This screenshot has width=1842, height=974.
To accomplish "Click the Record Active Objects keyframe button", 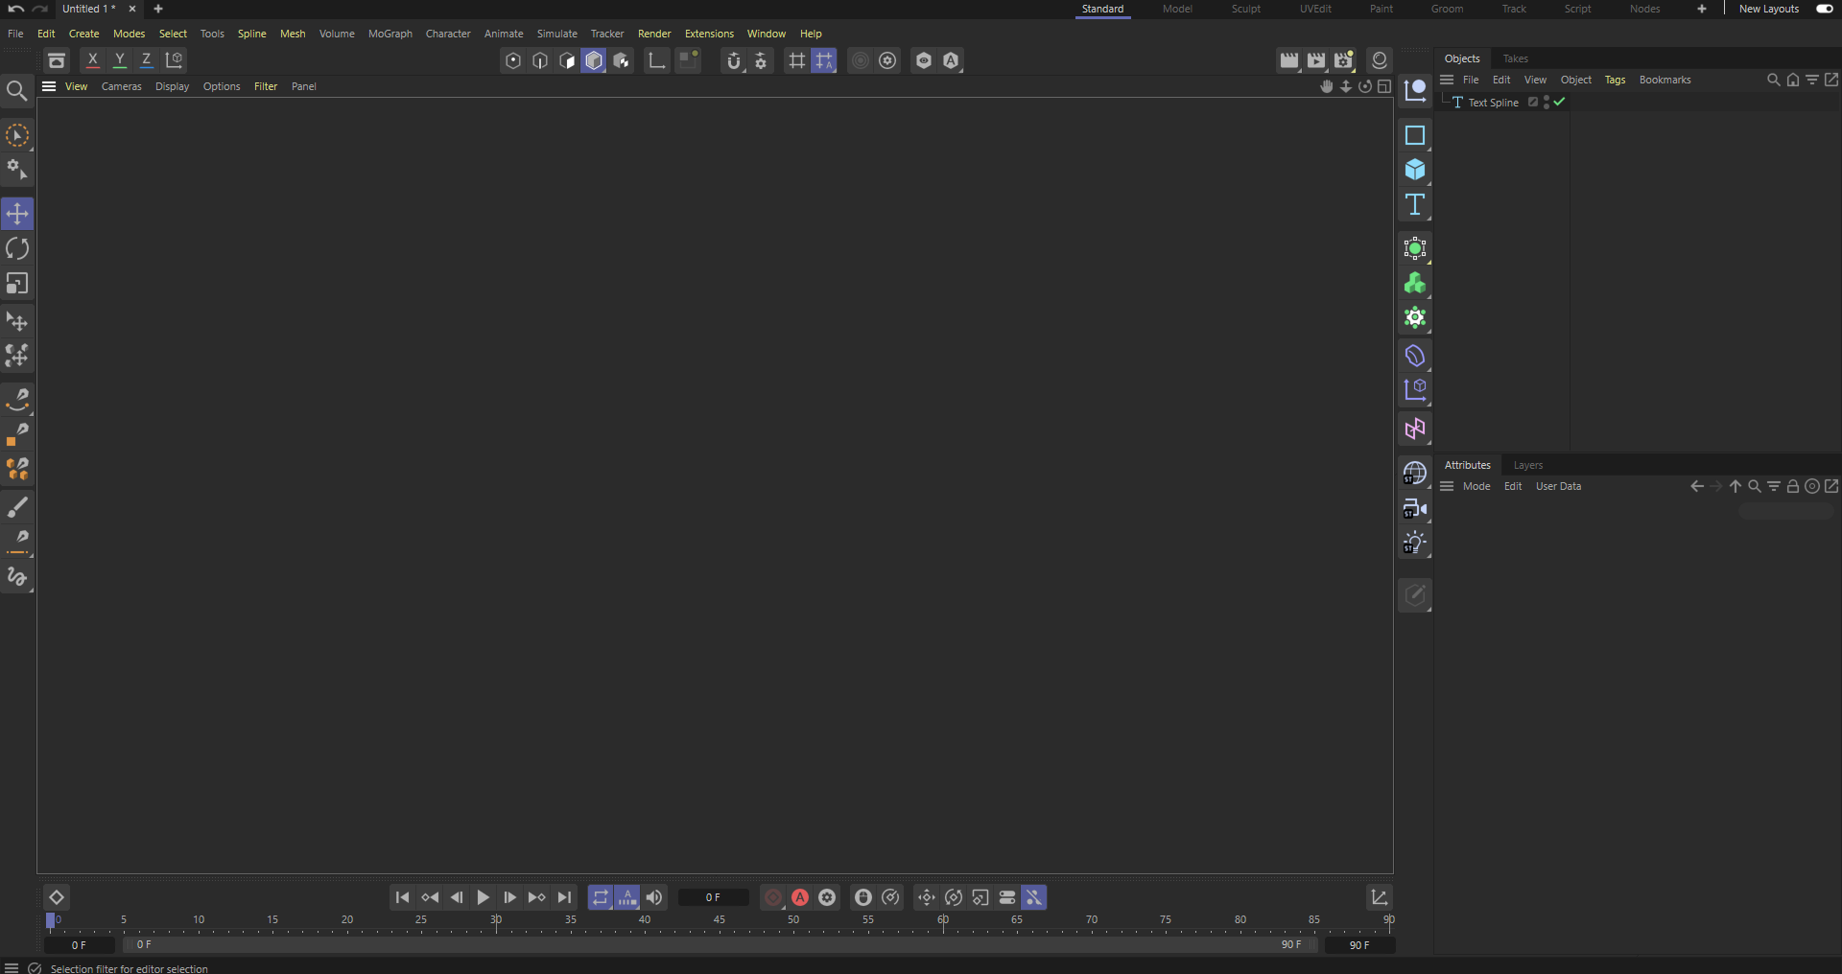I will click(x=772, y=897).
